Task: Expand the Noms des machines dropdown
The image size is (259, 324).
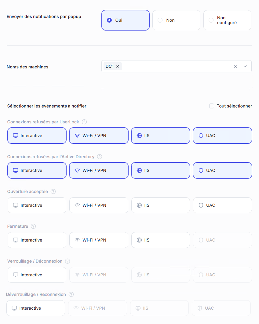Action: pyautogui.click(x=245, y=66)
